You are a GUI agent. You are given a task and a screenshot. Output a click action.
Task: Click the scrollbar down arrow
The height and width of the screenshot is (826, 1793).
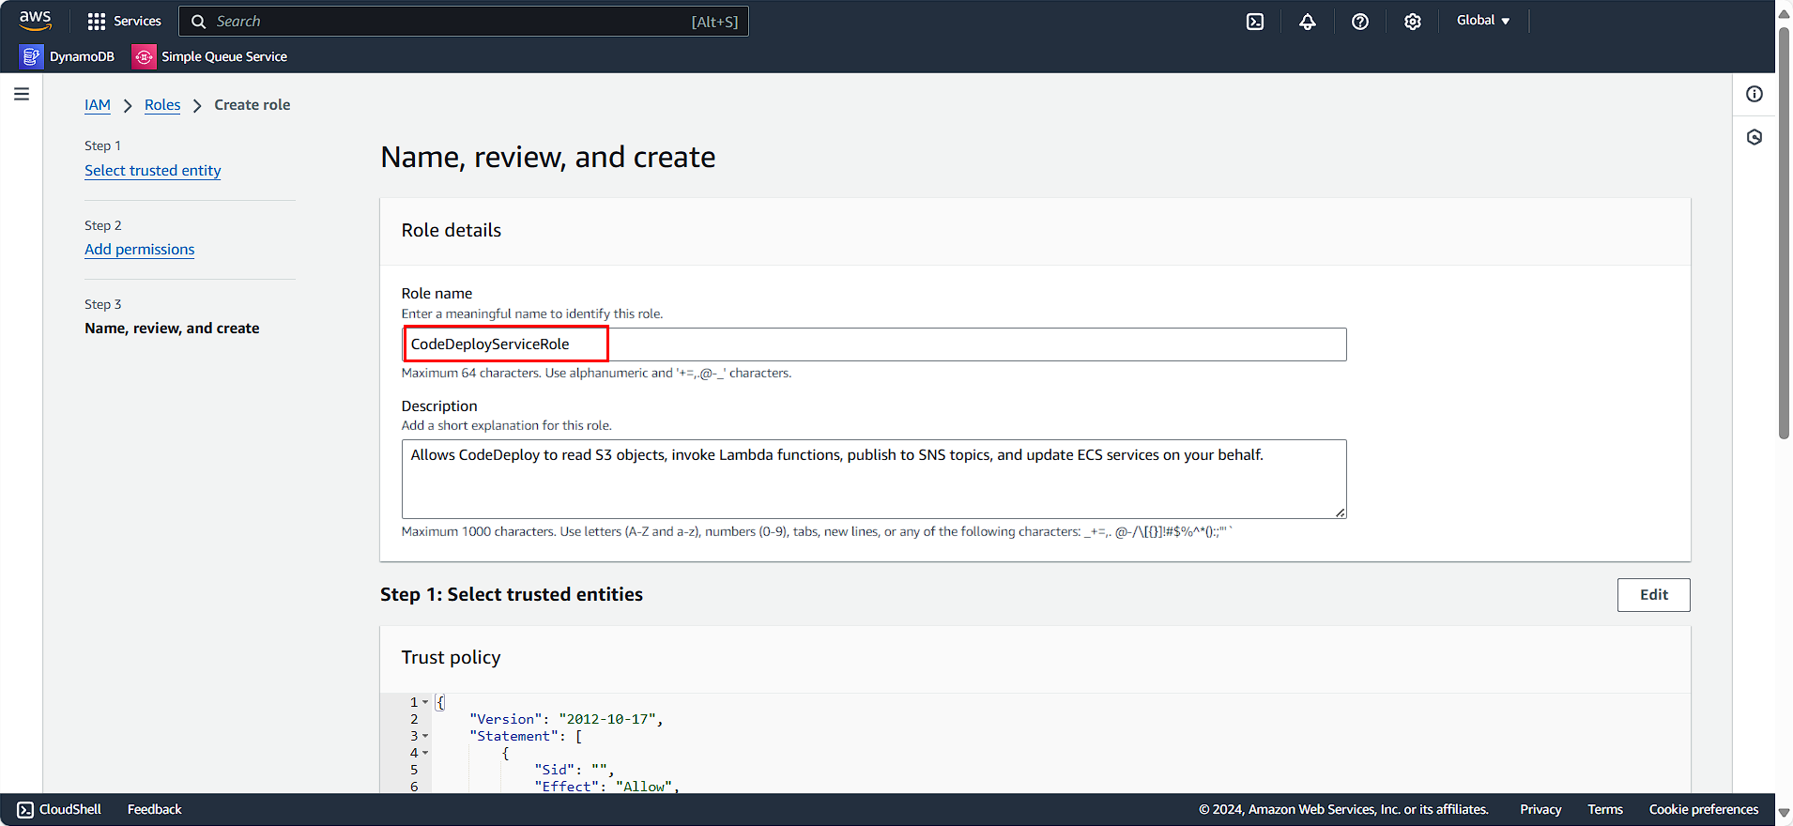(x=1785, y=813)
